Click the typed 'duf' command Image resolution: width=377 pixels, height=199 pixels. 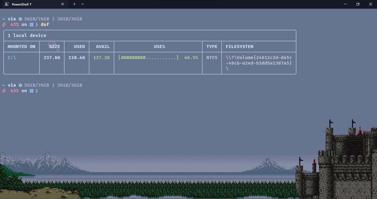[45, 24]
